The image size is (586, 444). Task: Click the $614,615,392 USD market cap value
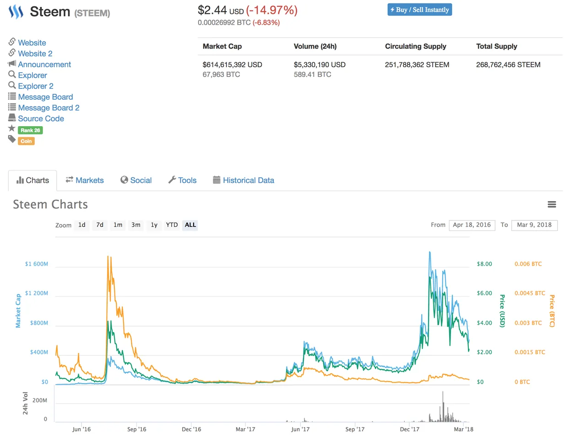[233, 64]
